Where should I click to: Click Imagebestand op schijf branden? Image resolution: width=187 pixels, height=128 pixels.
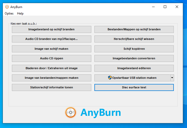point(51,29)
